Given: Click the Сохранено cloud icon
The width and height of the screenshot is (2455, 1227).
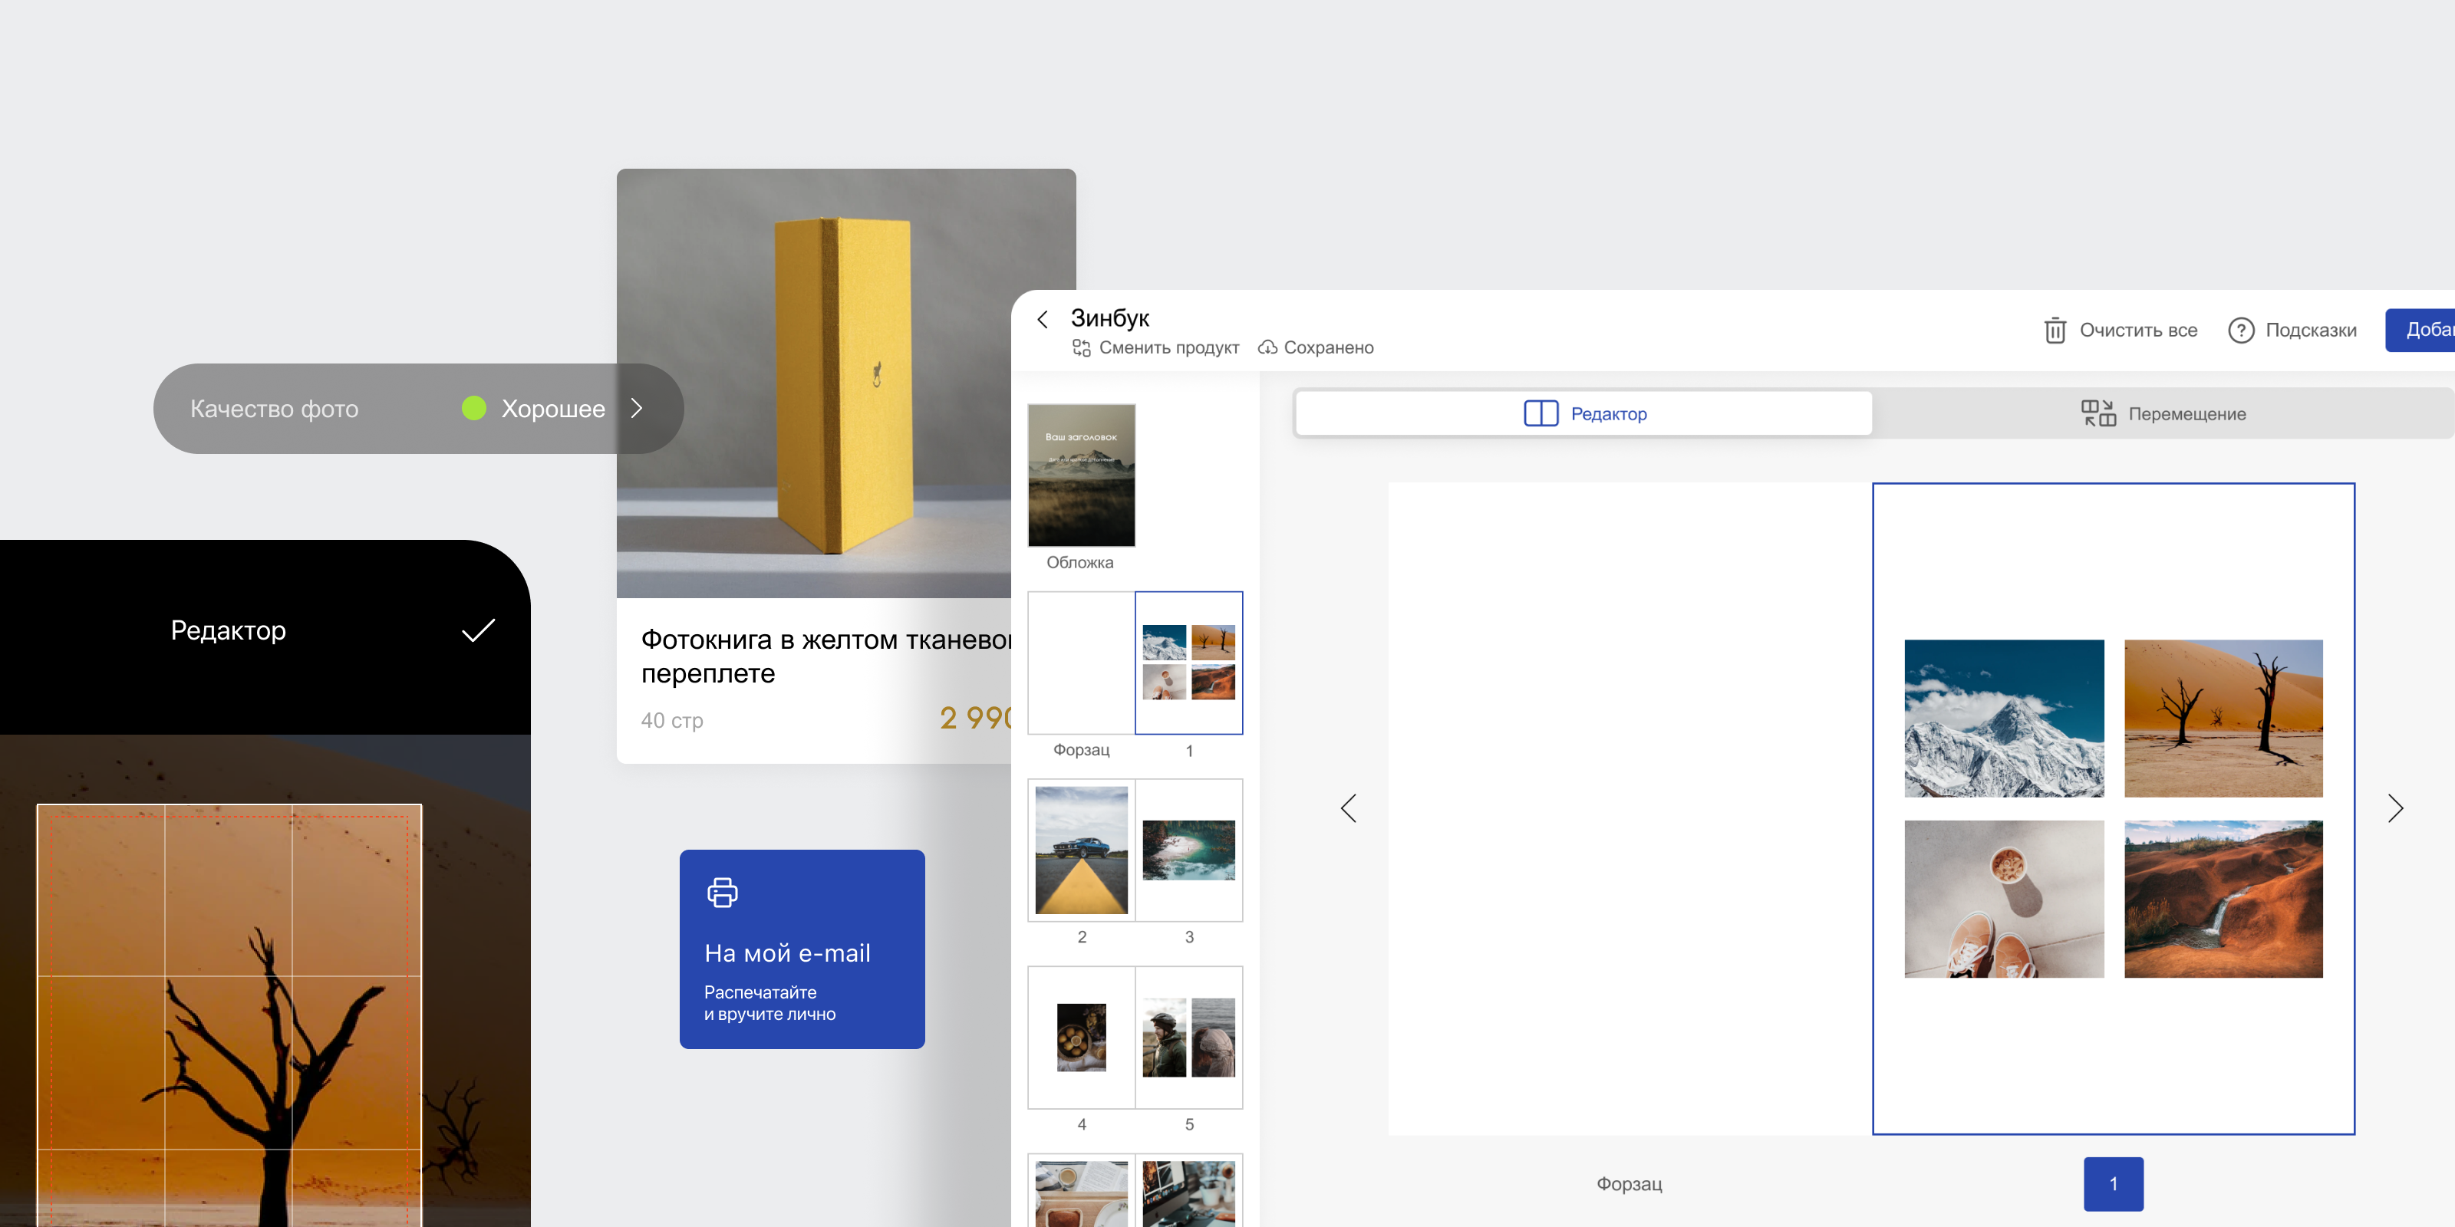Looking at the screenshot, I should (x=1267, y=347).
